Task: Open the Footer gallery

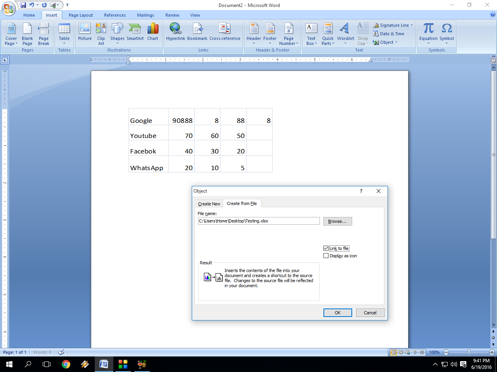Action: (x=270, y=34)
